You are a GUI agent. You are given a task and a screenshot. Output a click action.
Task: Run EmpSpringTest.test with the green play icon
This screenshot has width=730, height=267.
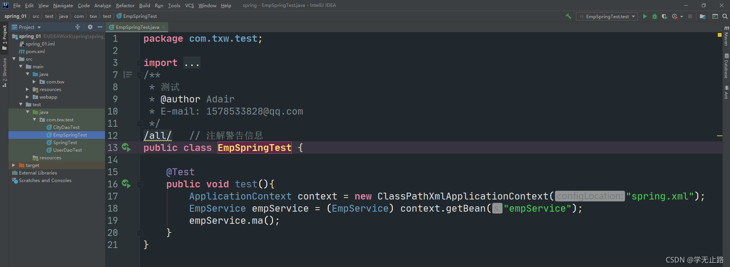pyautogui.click(x=645, y=16)
